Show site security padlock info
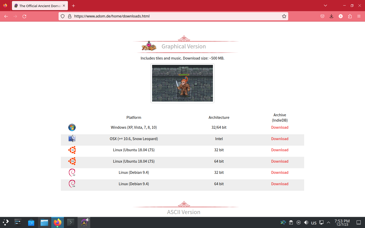365x228 pixels. [70, 16]
